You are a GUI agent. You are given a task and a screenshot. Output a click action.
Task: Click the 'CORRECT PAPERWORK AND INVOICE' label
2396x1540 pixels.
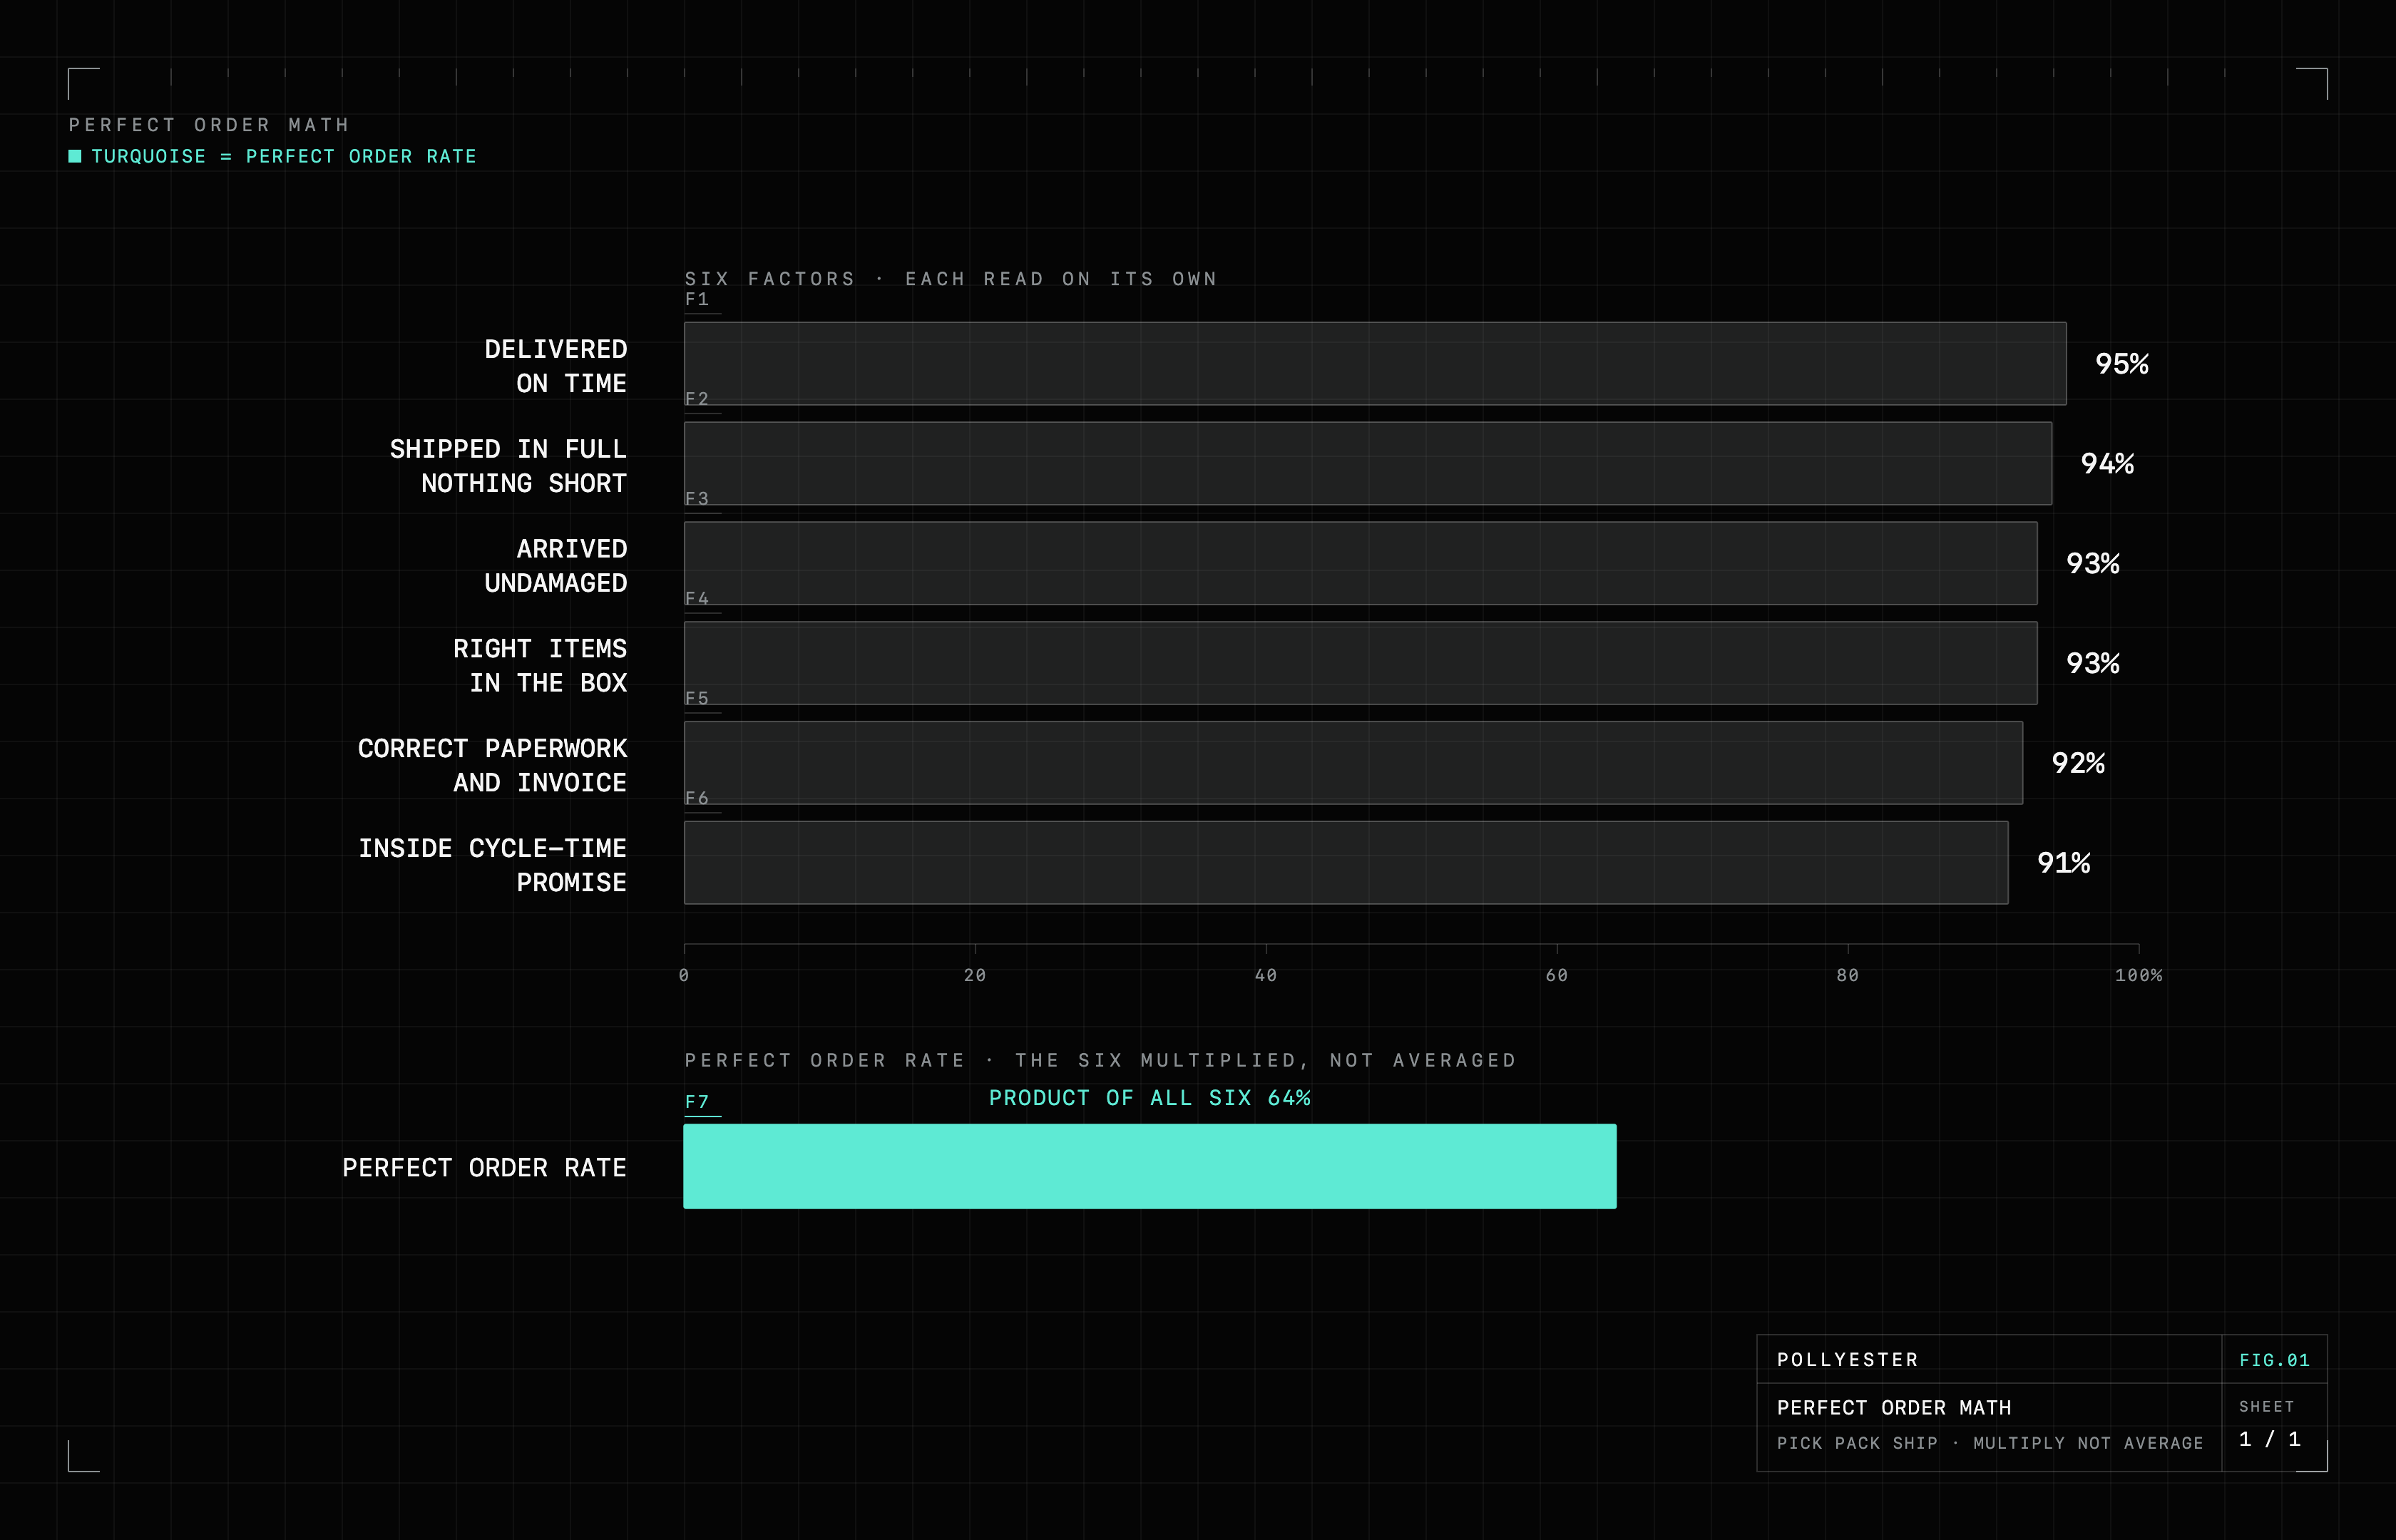[492, 766]
